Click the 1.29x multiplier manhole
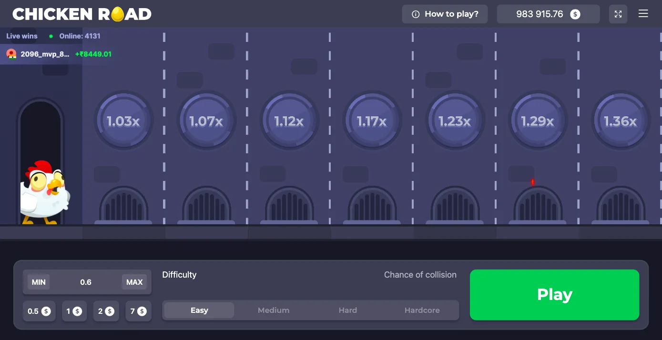The image size is (662, 340). click(x=538, y=121)
